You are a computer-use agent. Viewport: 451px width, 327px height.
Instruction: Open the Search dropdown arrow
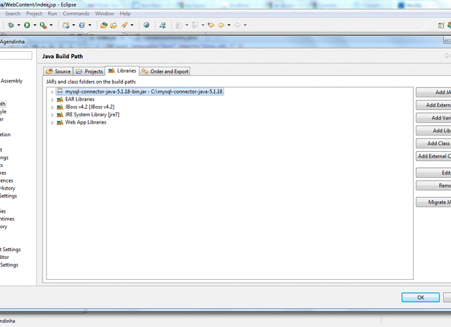132,26
